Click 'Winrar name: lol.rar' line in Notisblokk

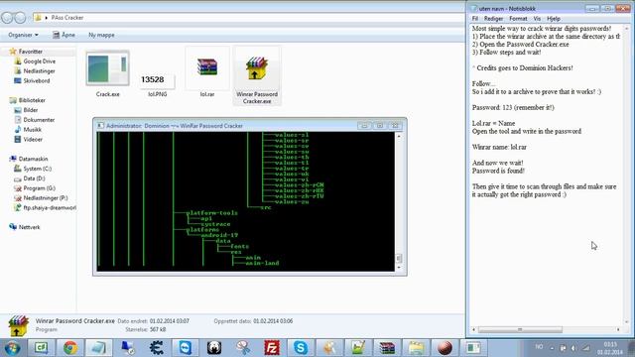(x=499, y=148)
